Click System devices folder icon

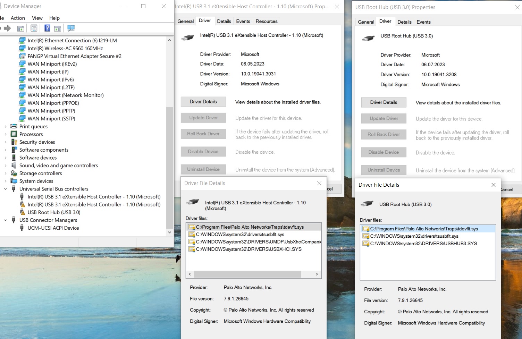[14, 181]
